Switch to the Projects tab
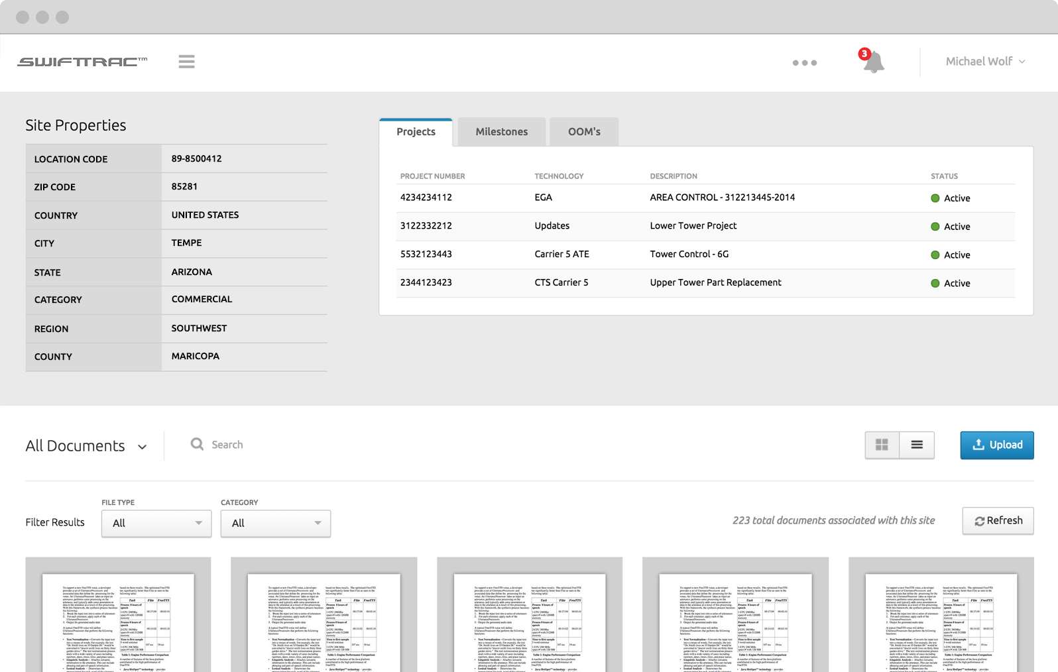Viewport: 1058px width, 672px height. (x=416, y=132)
